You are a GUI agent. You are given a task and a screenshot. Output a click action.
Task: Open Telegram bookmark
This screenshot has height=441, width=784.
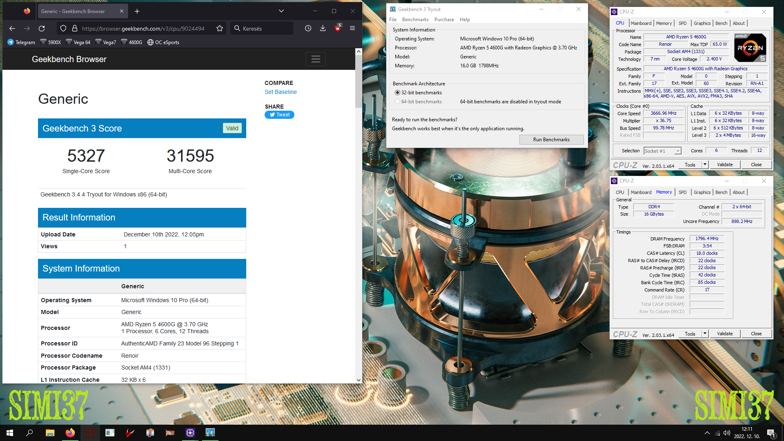pos(21,42)
